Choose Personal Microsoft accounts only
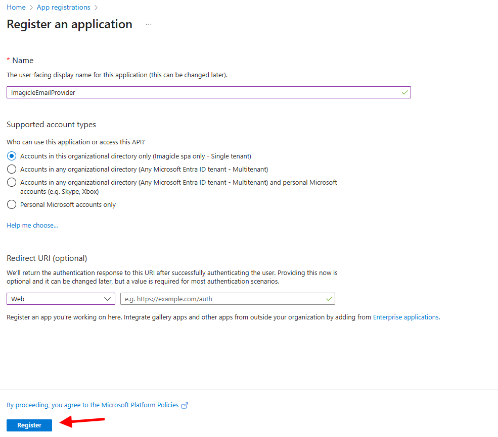This screenshot has height=437, width=498. (12, 204)
